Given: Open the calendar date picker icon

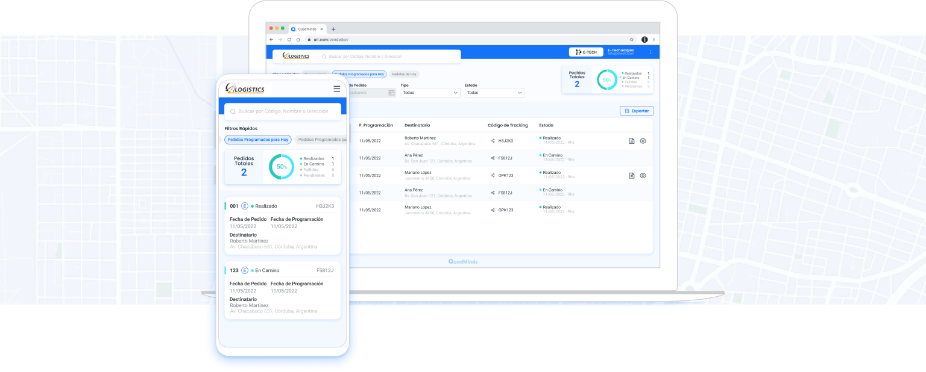Looking at the screenshot, I should pyautogui.click(x=391, y=93).
